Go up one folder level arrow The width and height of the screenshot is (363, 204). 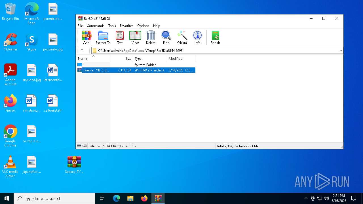(x=82, y=50)
